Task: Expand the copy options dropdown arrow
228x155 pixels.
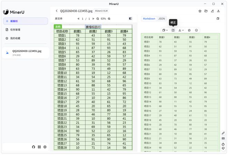Action: pos(167,30)
